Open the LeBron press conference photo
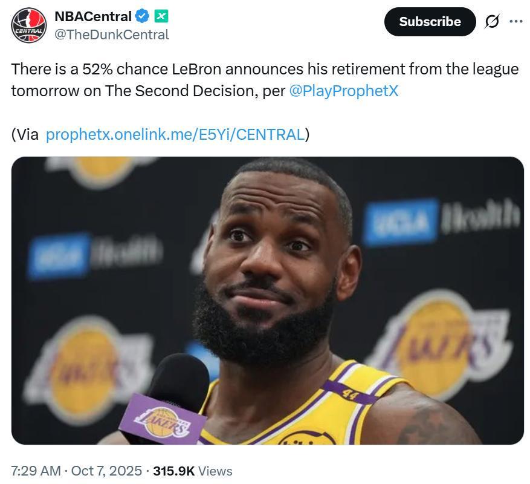This screenshot has width=530, height=484. click(267, 301)
